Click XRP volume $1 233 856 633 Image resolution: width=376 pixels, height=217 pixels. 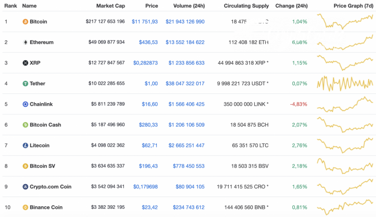point(186,63)
